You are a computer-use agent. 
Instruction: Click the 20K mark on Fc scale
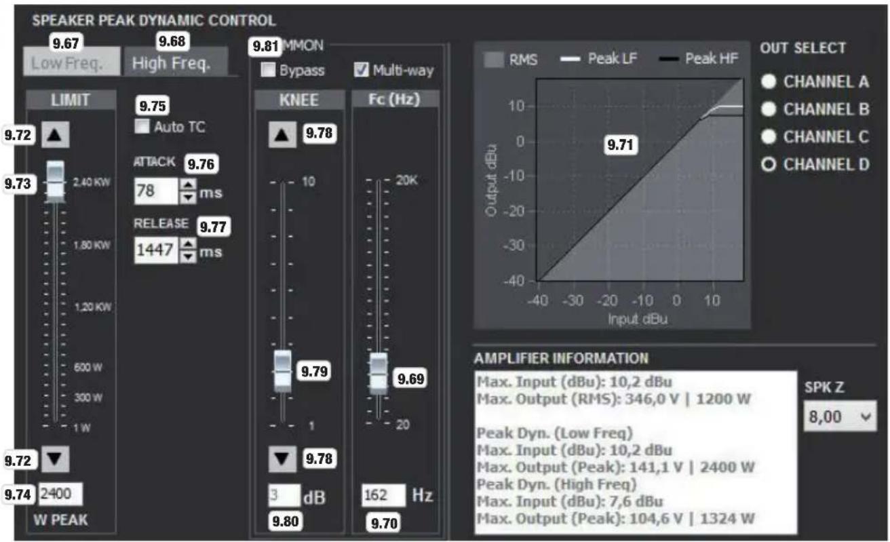[408, 182]
